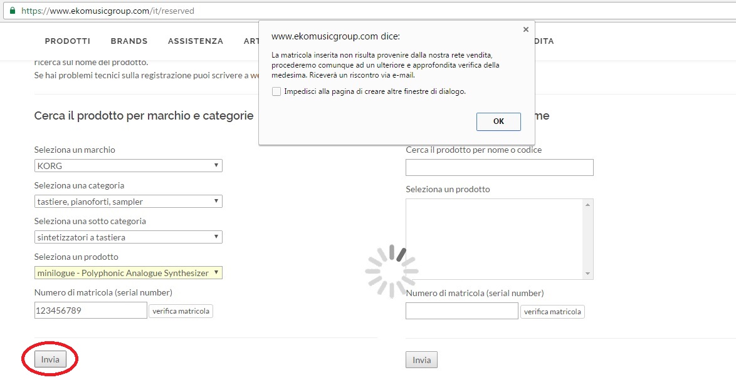
Task: Click 'verifica matricola' next to 123456789
Action: [181, 311]
